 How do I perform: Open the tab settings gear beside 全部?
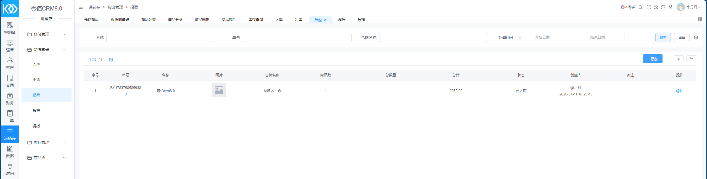click(x=111, y=60)
